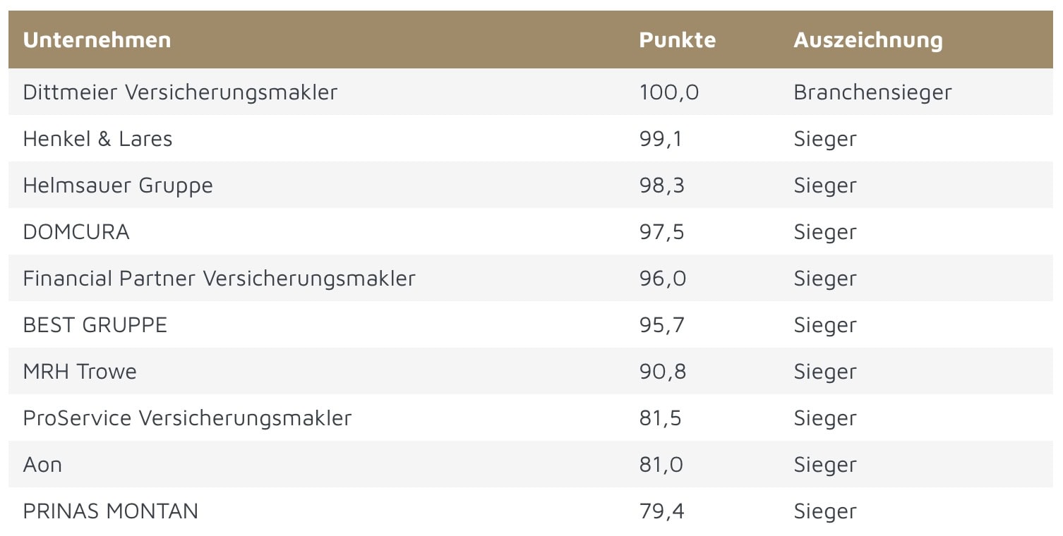The image size is (1063, 536).
Task: Click the BEST GRUPPE company name
Action: [95, 325]
